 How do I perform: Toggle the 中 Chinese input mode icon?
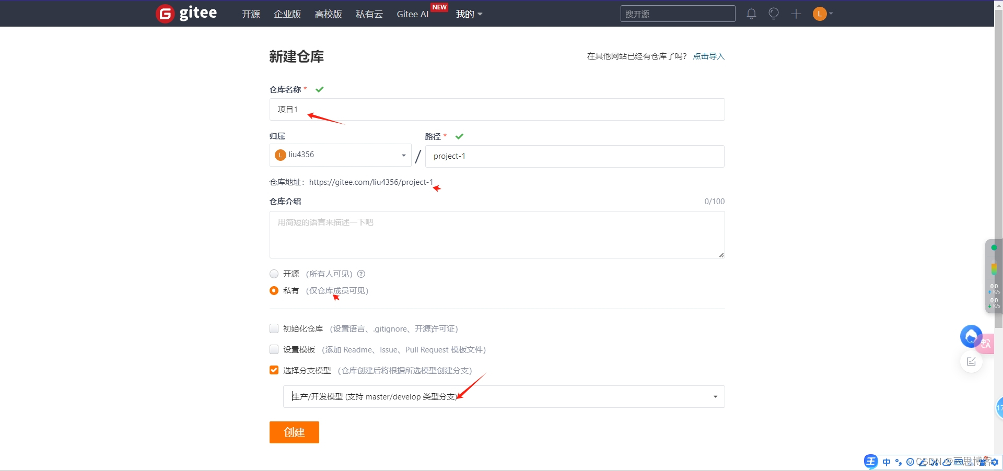[887, 462]
